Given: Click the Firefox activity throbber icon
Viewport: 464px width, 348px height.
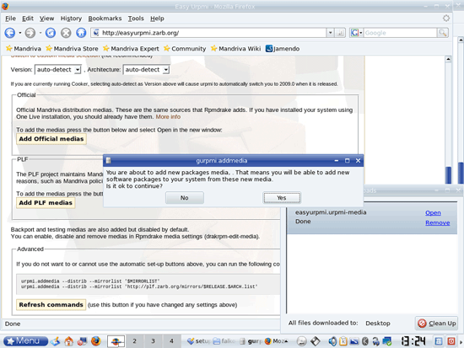Looking at the screenshot, I should click(x=446, y=19).
